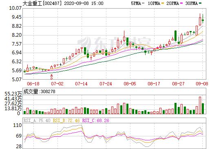Click the final green candlestick on 09-08
The height and width of the screenshot is (149, 212).
(x=203, y=19)
